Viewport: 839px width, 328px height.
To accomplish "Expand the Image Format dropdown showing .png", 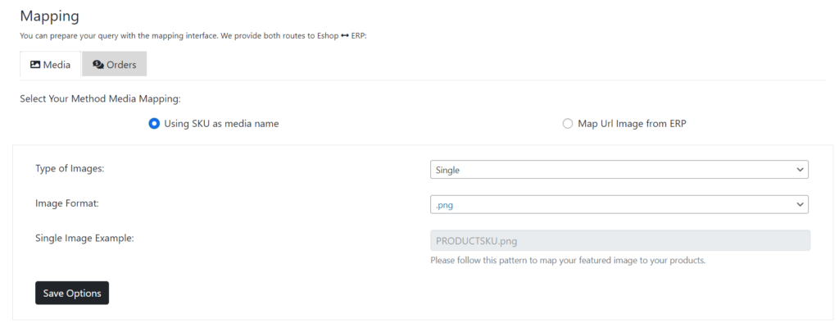I will (x=619, y=204).
